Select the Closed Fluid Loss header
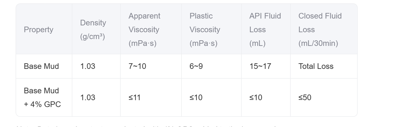408x127 pixels. point(320,30)
